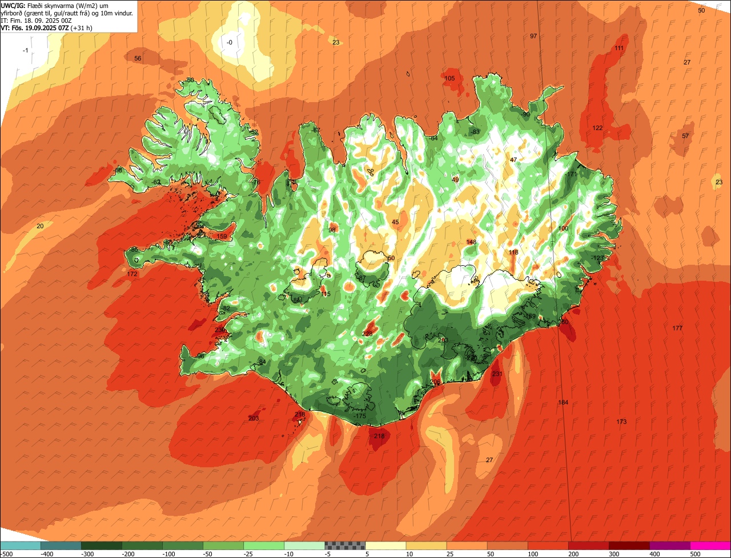Click the map value -123

coord(597,258)
